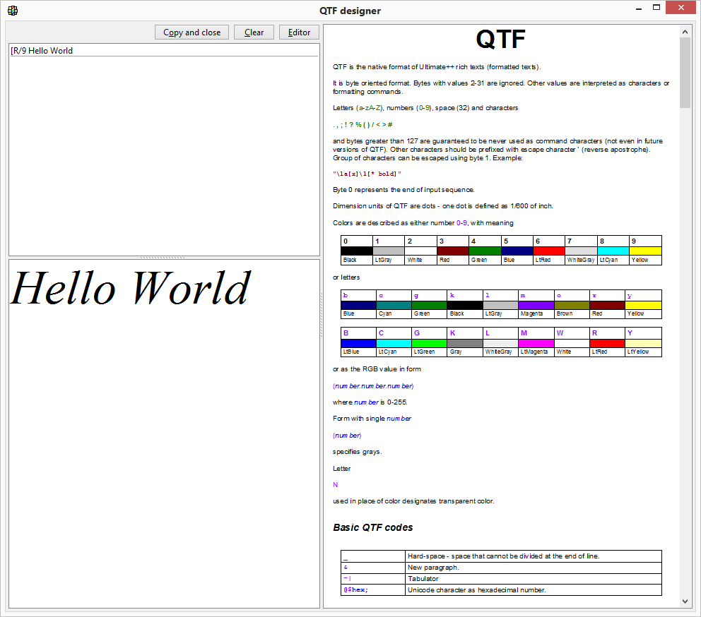Click the "Basic QTF codes" heading
701x617 pixels.
tap(373, 527)
